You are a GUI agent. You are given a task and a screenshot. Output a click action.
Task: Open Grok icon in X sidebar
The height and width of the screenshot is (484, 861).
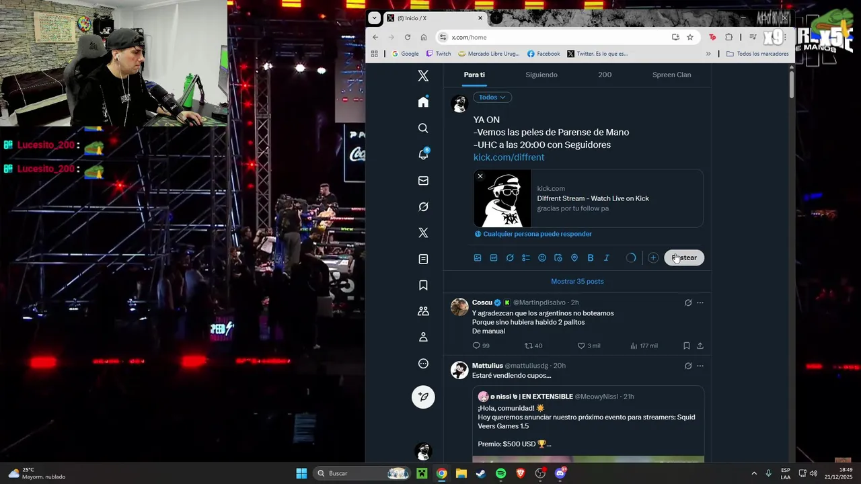tap(423, 206)
